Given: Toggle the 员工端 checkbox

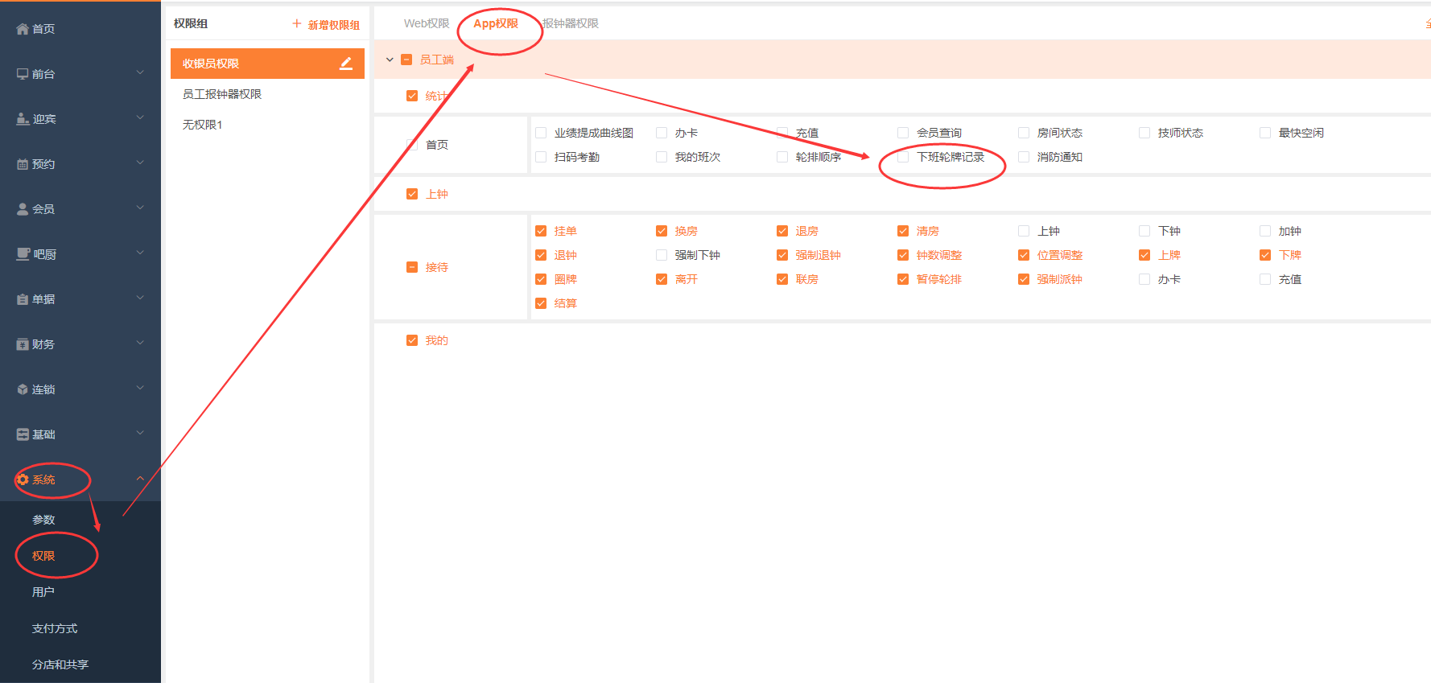Looking at the screenshot, I should [406, 60].
